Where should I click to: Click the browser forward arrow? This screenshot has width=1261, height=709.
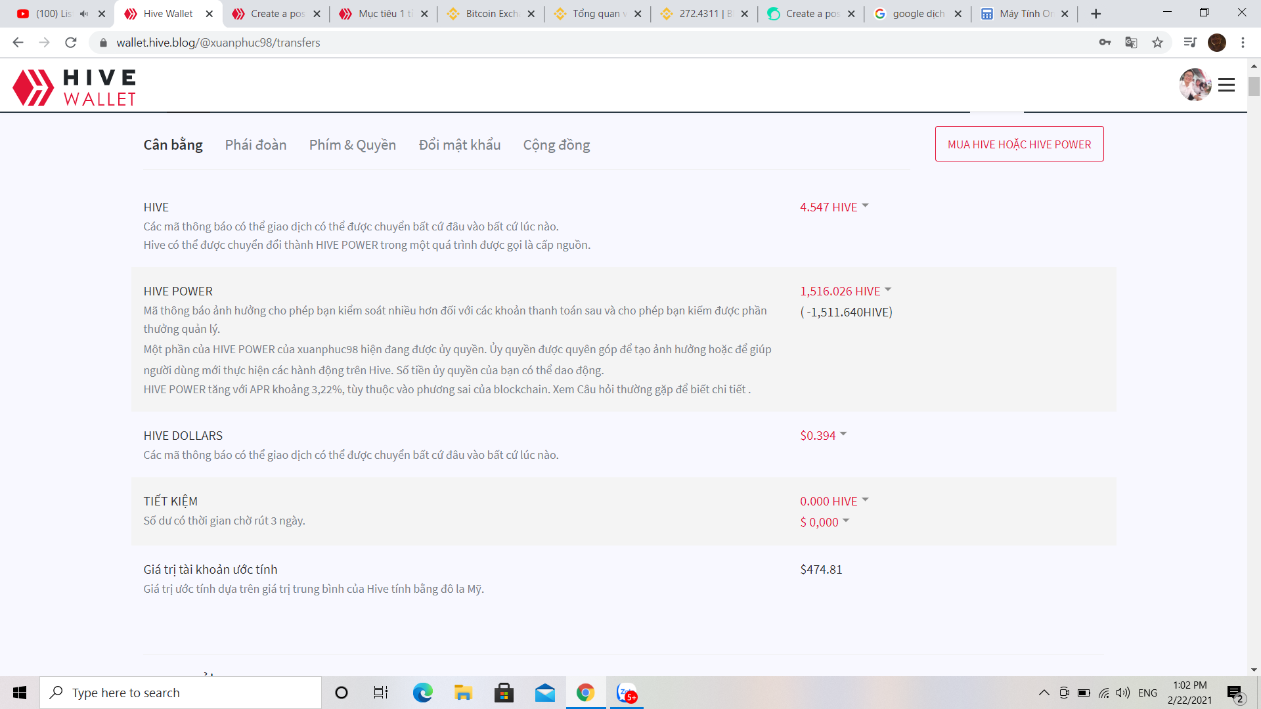pos(44,43)
